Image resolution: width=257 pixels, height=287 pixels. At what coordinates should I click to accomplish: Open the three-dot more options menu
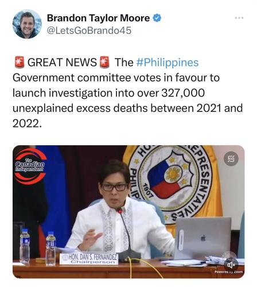click(239, 18)
